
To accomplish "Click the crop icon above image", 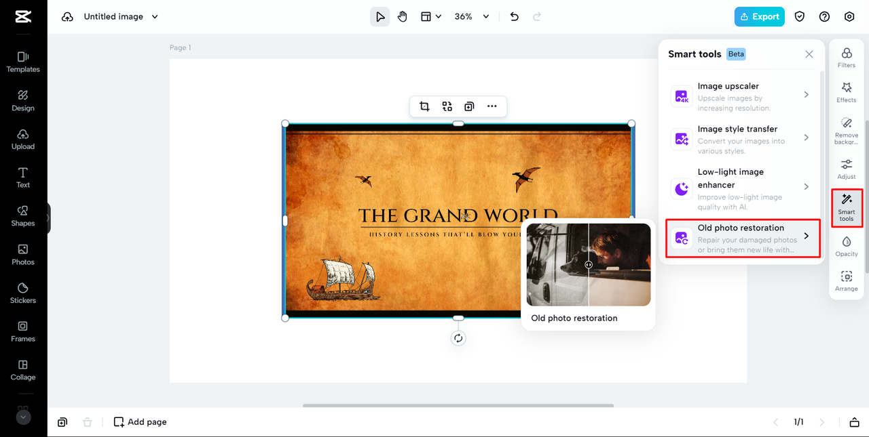I will pos(424,106).
